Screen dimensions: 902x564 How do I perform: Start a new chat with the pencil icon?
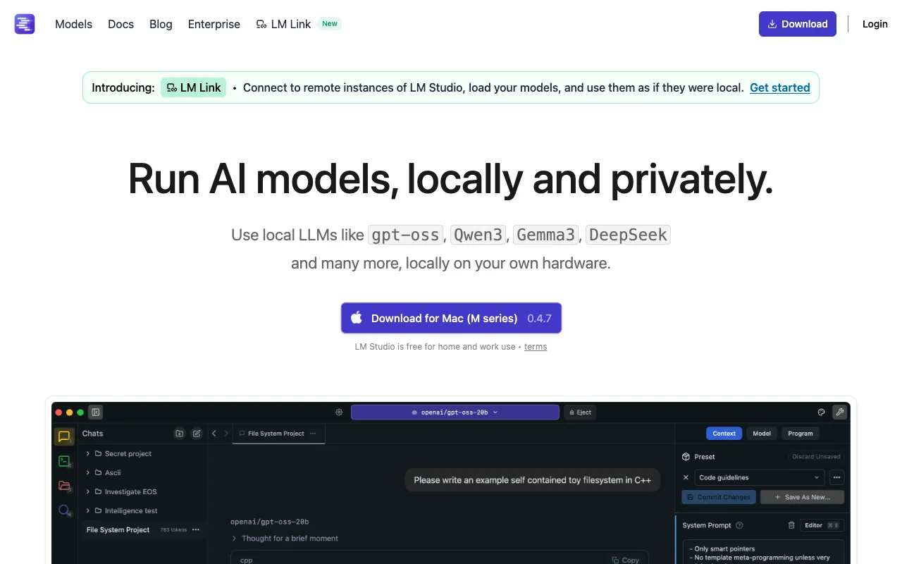pos(197,434)
